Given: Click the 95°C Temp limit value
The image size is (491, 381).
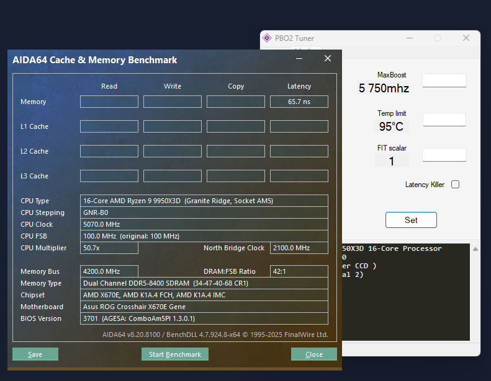Looking at the screenshot, I should (x=391, y=126).
